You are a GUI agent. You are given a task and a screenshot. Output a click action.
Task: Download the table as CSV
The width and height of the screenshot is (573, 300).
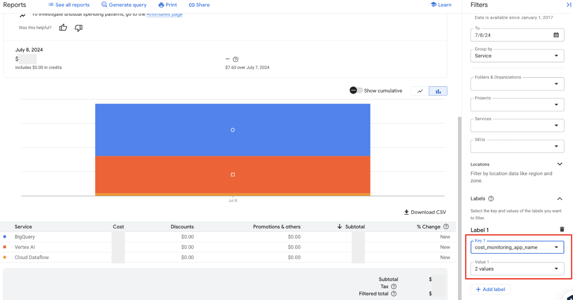[x=425, y=212]
